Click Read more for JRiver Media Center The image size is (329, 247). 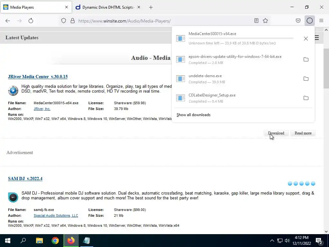pos(303,133)
